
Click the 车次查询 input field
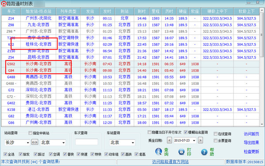87,142
